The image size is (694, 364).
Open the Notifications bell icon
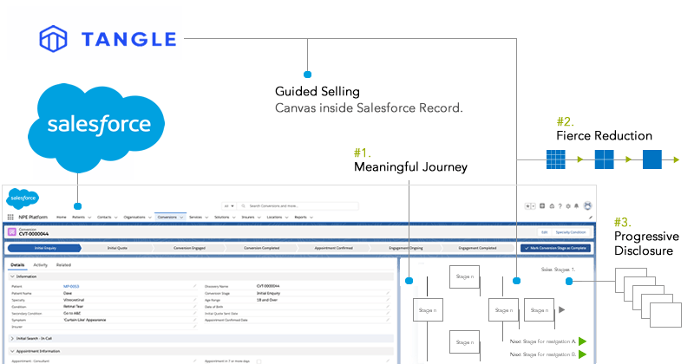[576, 206]
